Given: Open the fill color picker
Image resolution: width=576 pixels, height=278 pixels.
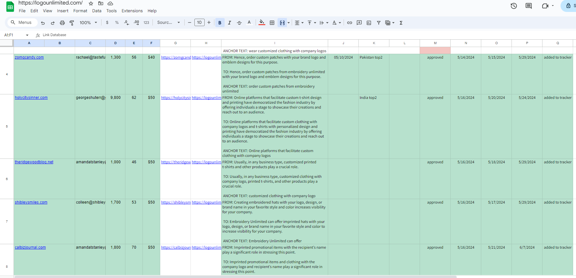Looking at the screenshot, I should 262,23.
